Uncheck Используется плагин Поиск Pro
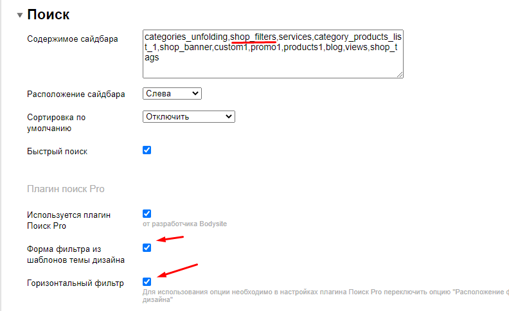This screenshot has width=509, height=311. pos(147,213)
